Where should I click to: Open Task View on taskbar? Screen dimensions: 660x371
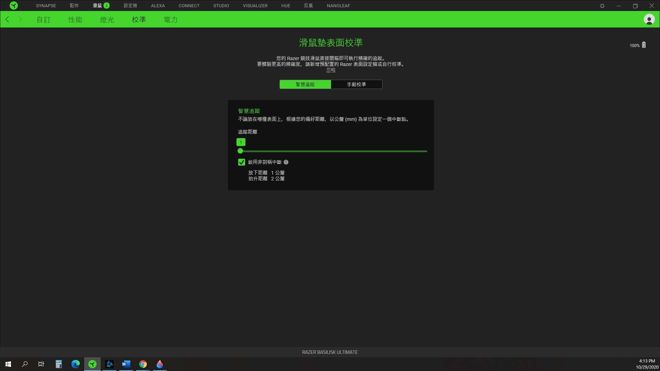tap(41, 364)
